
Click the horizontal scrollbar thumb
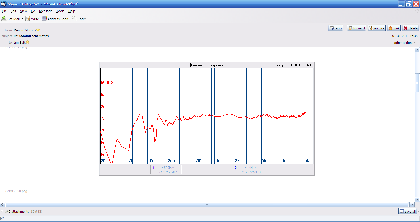207,205
